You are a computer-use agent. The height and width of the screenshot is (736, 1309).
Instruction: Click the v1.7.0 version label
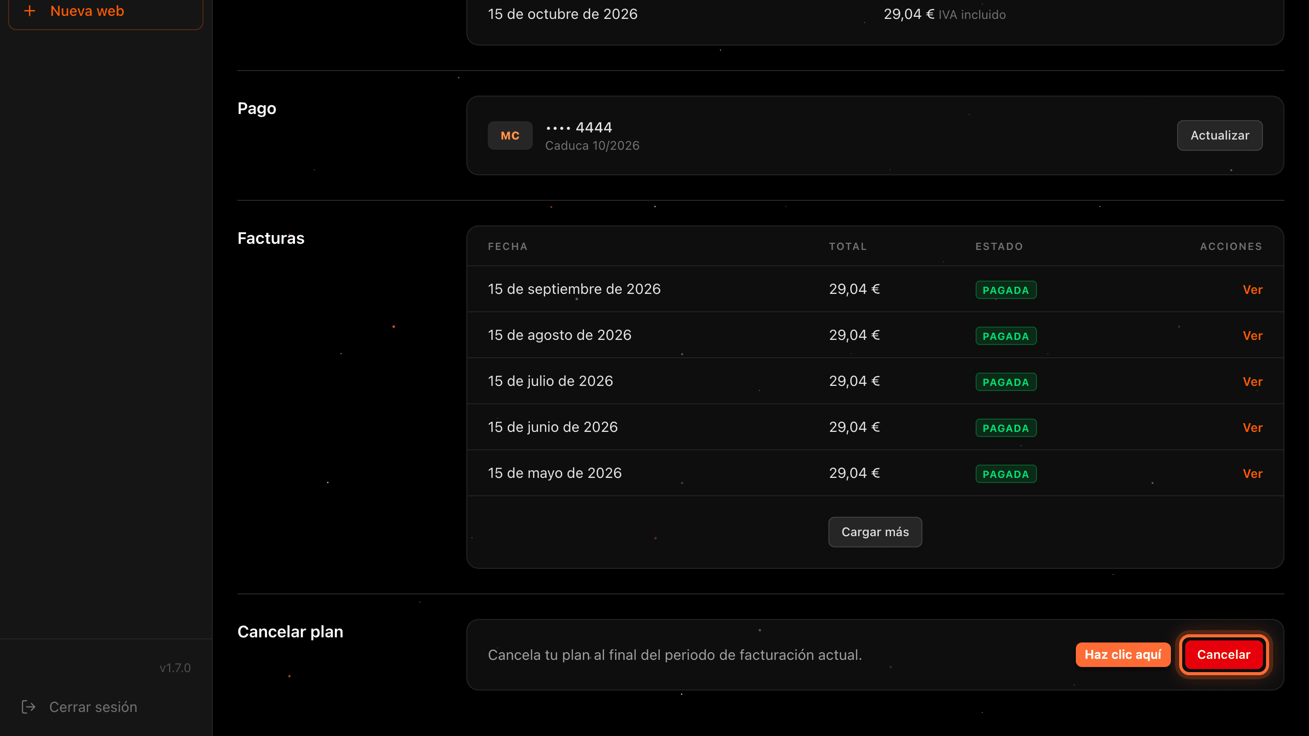[x=175, y=668]
